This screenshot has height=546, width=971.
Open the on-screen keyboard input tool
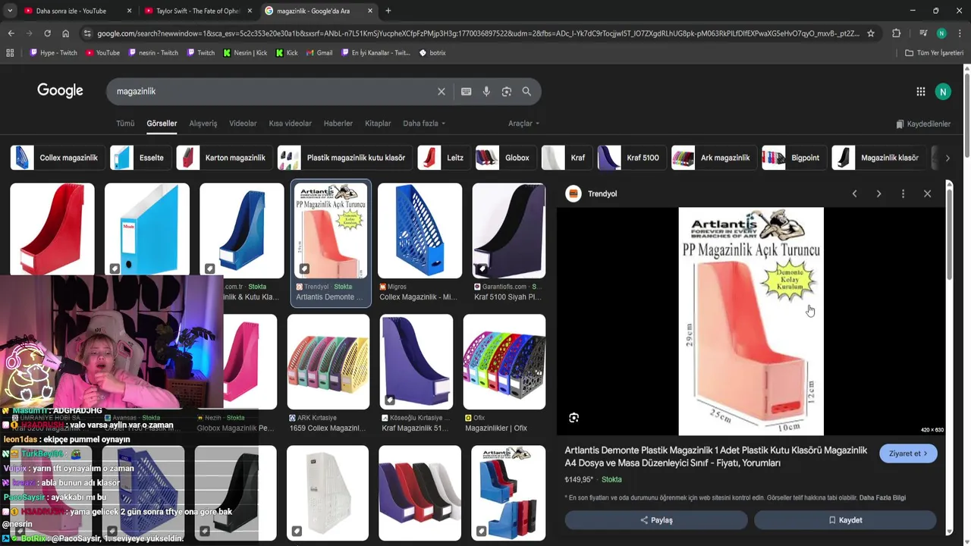click(x=466, y=91)
